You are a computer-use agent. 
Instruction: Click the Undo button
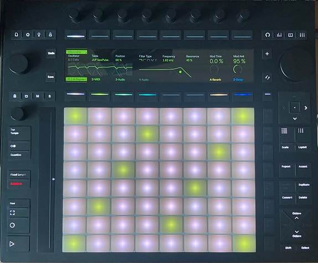pyautogui.click(x=51, y=53)
